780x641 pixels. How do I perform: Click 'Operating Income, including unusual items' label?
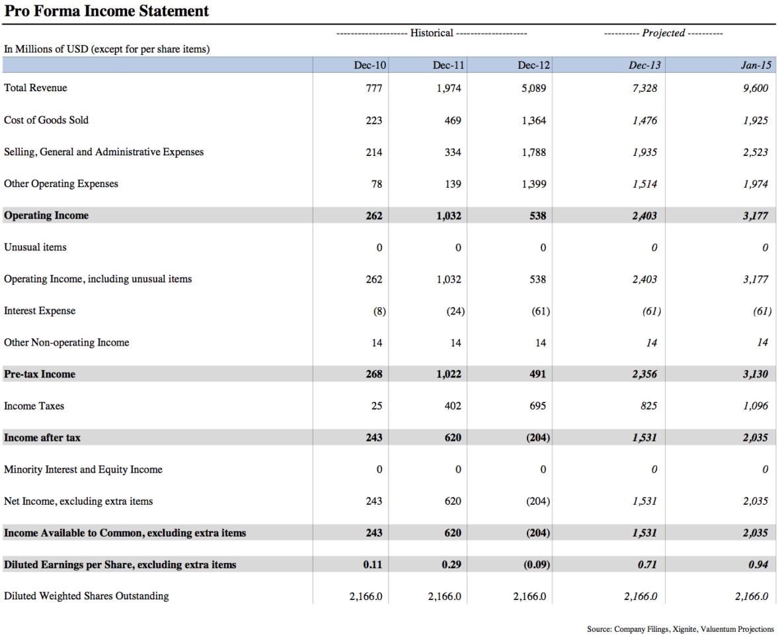(98, 279)
